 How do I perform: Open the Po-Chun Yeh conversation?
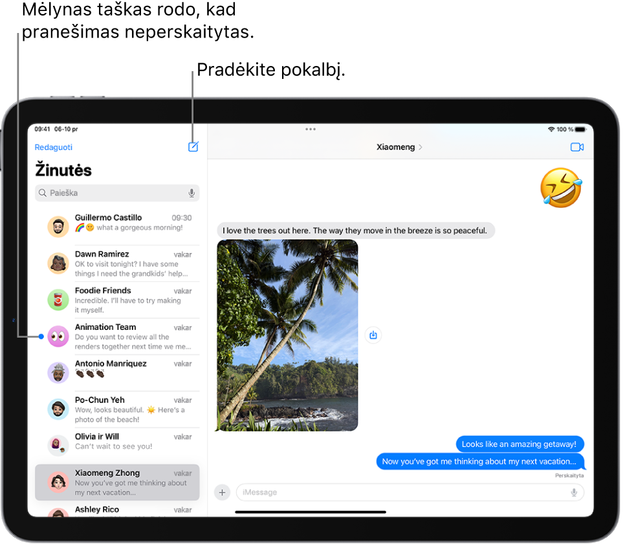[x=117, y=409]
